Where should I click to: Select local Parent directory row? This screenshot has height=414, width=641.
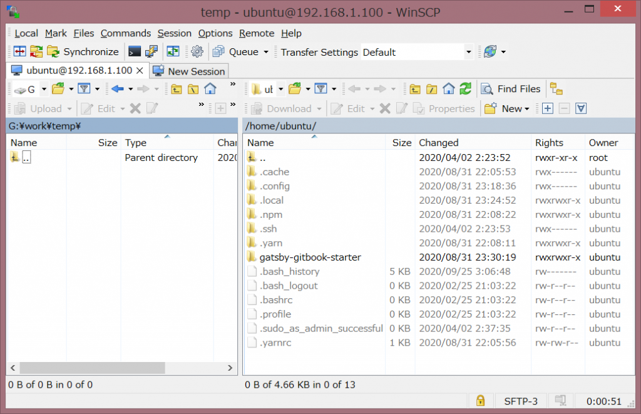122,157
